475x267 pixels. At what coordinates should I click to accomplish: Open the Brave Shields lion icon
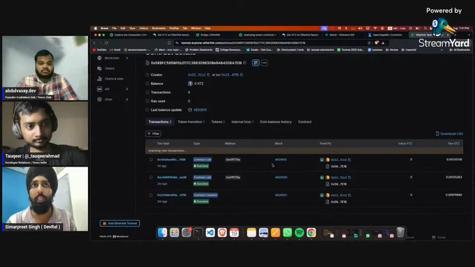(x=377, y=43)
